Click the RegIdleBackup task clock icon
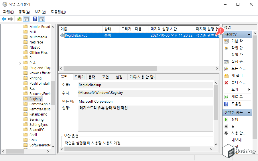Screen dimensions: 258x161 (62, 35)
